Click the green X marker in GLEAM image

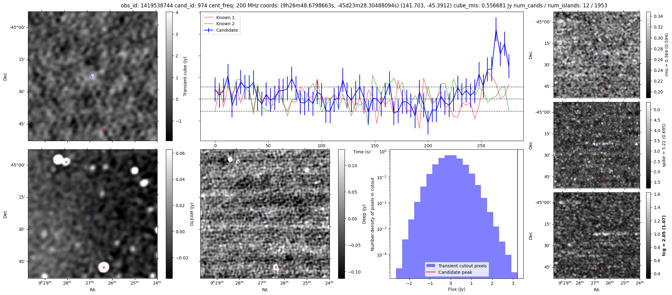pos(66,162)
